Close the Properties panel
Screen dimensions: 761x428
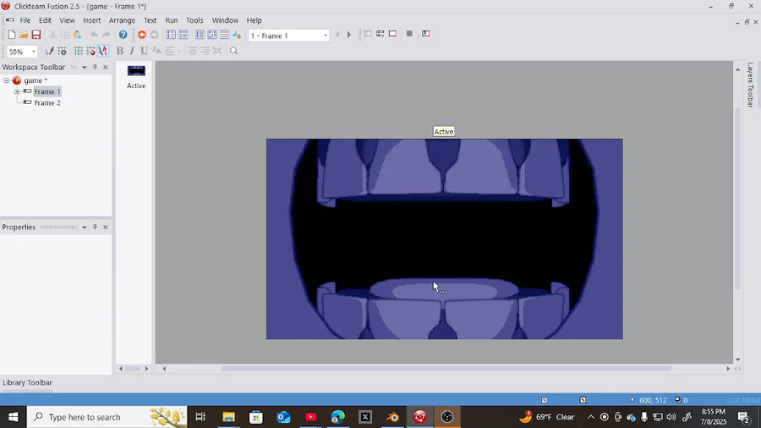pos(106,227)
